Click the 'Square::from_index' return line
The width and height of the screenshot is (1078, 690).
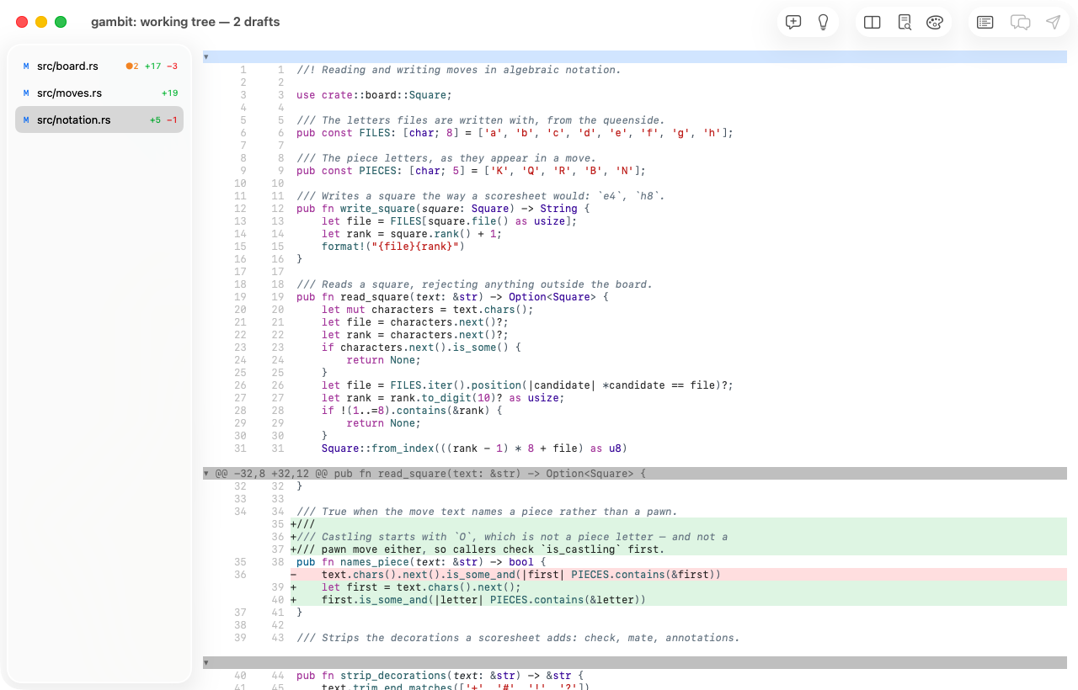pos(474,448)
